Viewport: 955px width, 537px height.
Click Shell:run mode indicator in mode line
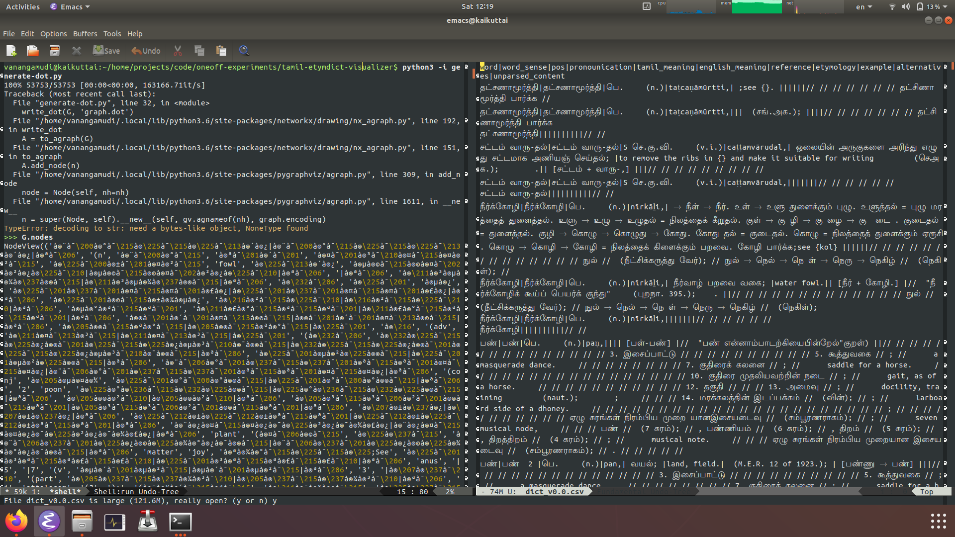[x=114, y=492]
